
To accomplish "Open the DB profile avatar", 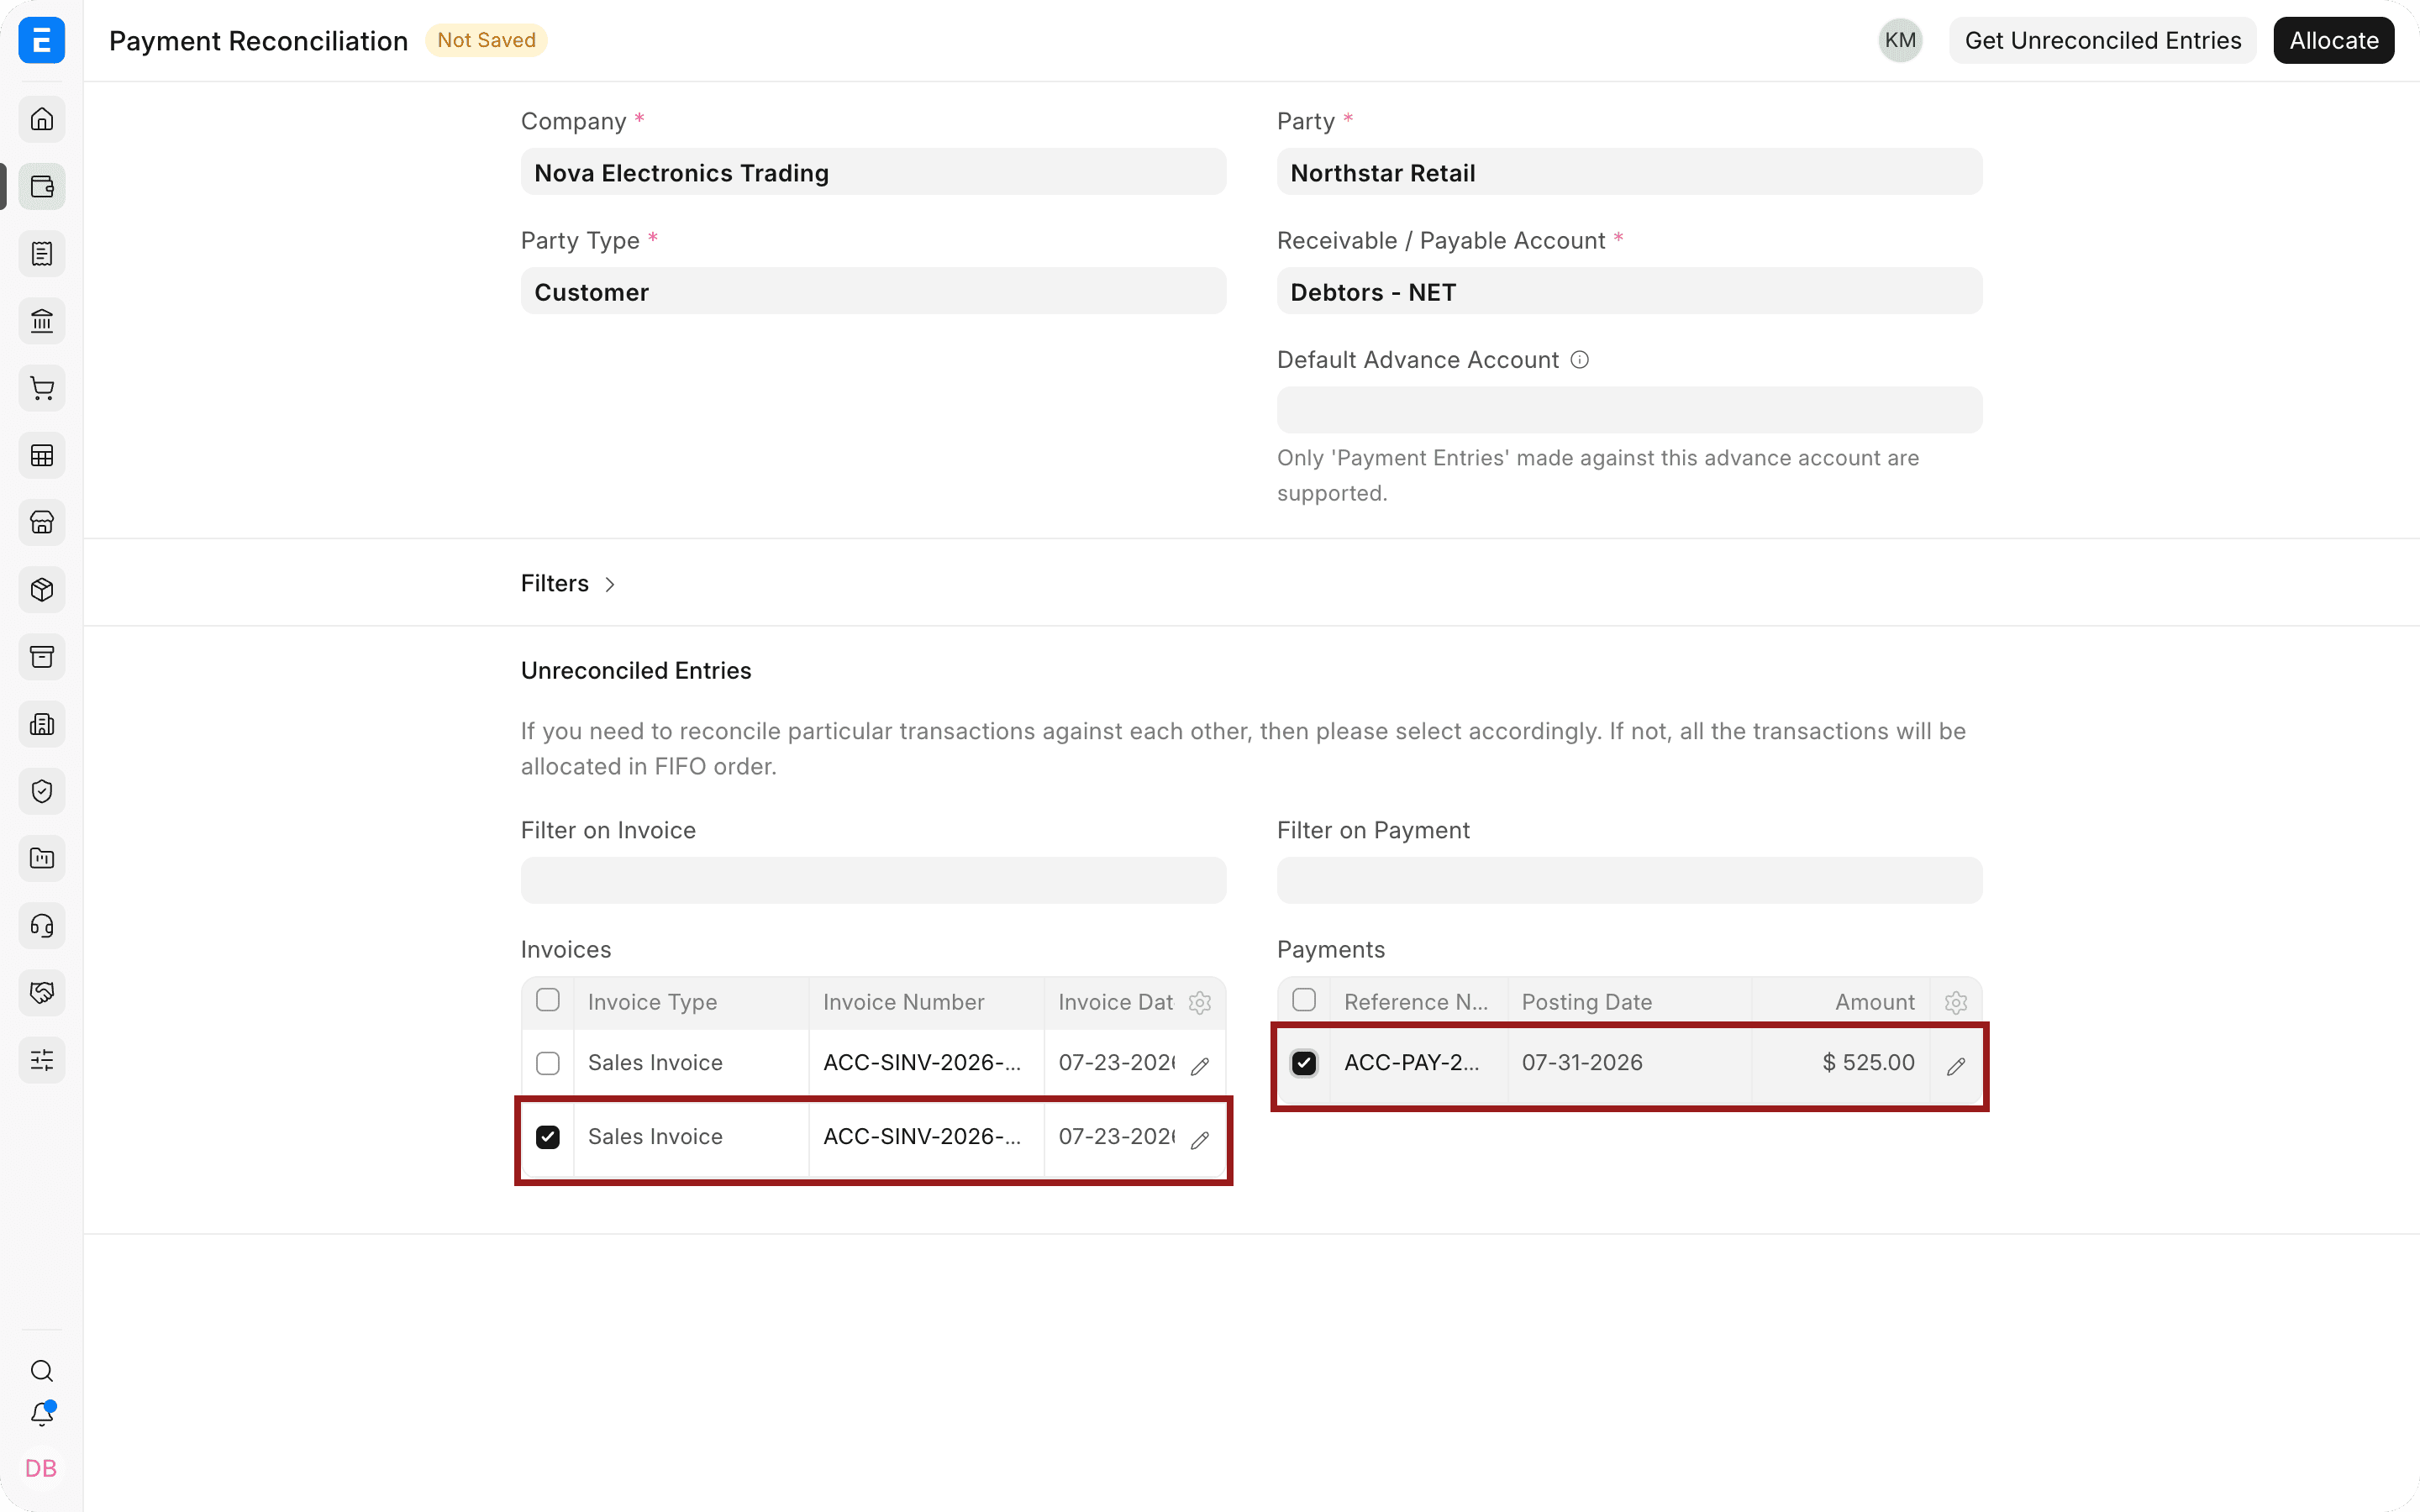I will [x=41, y=1468].
